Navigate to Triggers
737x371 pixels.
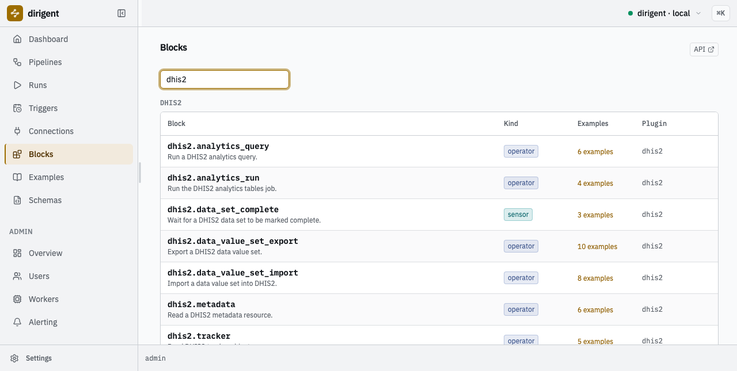click(69, 108)
